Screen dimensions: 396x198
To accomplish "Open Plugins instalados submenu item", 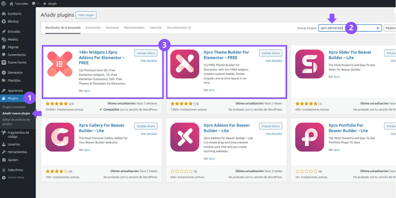I will tap(14, 107).
